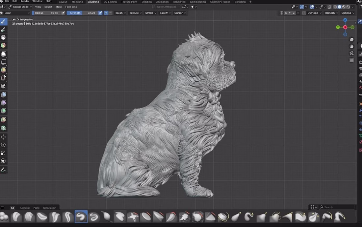Select the Move tool in the left toolbar

click(x=4, y=137)
